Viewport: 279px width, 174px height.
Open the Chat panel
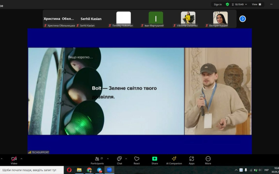[119, 160]
